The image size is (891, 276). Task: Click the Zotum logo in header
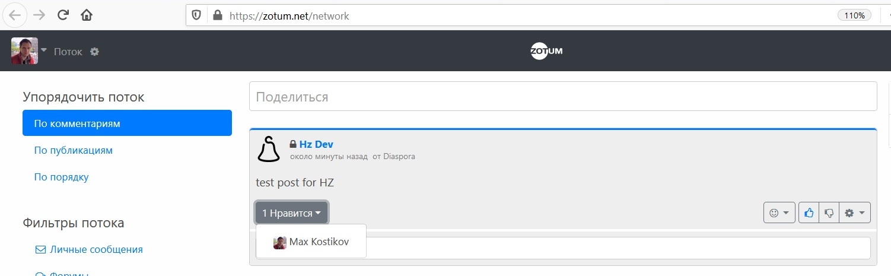pos(546,51)
